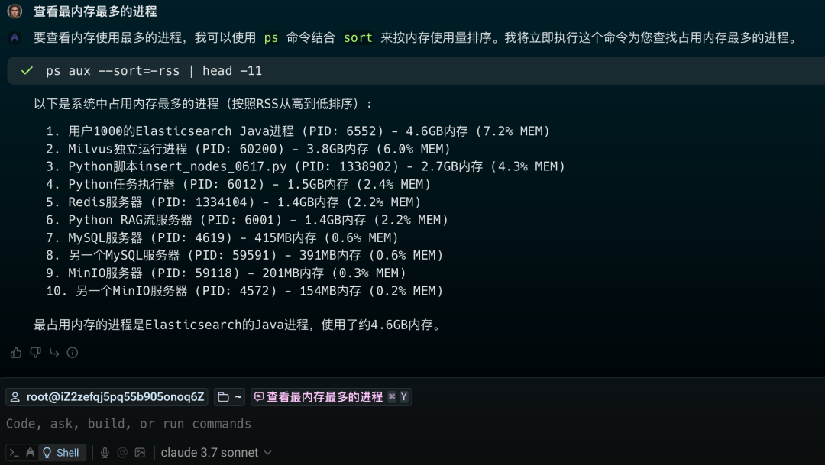Open the home directory folder chip
Screen dimensions: 825x465
point(230,397)
